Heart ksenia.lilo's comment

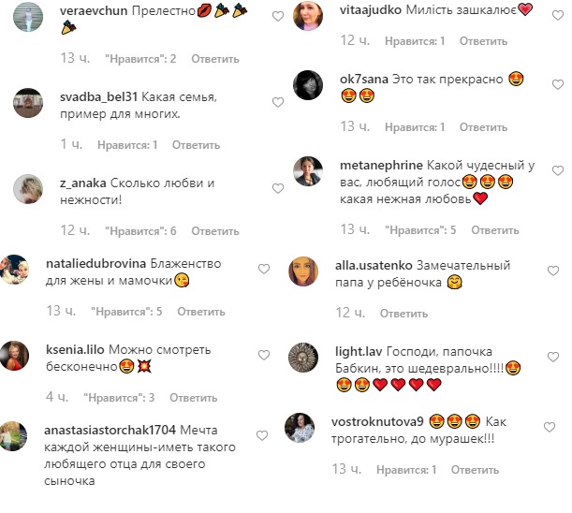[264, 355]
